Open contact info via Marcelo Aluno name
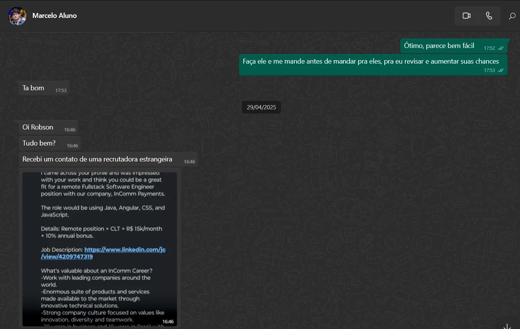The height and width of the screenshot is (329, 520). click(x=55, y=16)
